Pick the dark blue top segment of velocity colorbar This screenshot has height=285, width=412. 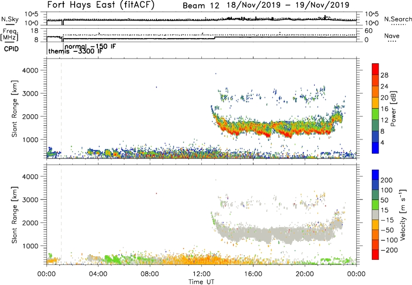click(375, 175)
